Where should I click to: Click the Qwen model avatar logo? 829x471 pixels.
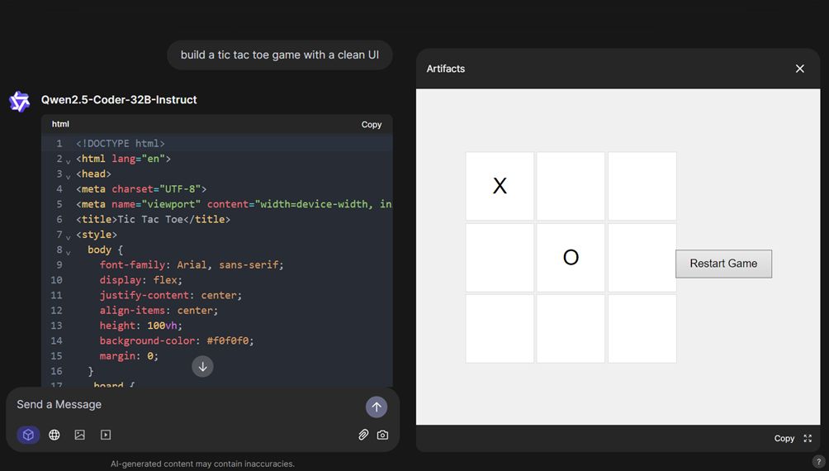pyautogui.click(x=19, y=101)
